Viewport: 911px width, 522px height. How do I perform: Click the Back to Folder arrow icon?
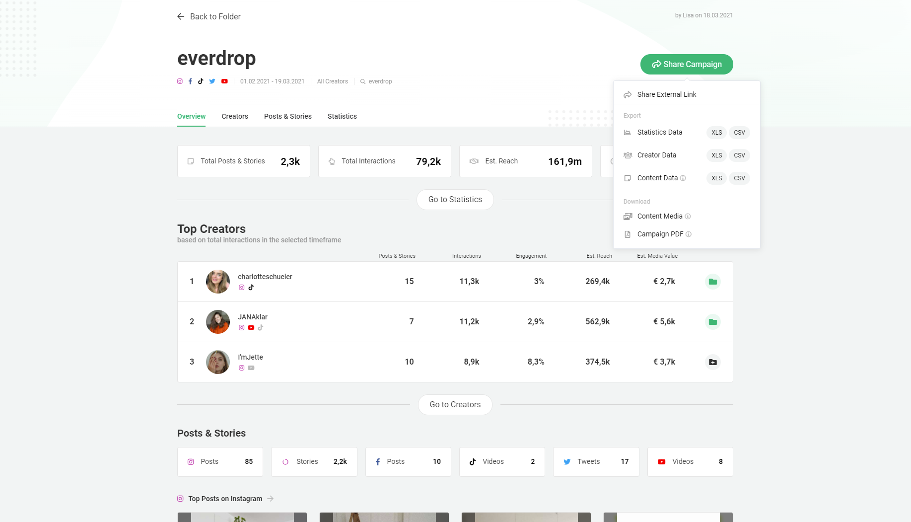pos(181,16)
